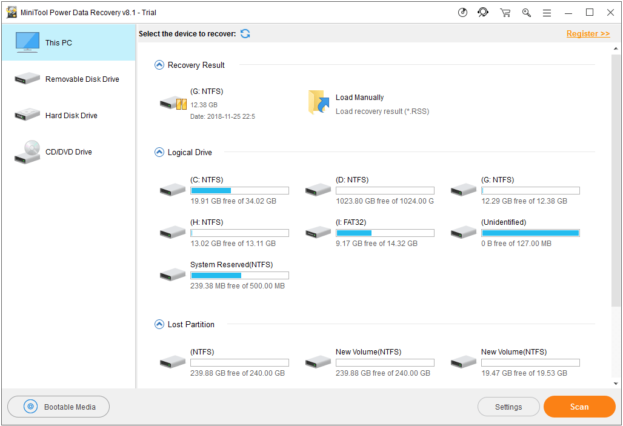Click the Hard Disk Drive icon
Image resolution: width=623 pixels, height=426 pixels.
tap(27, 115)
